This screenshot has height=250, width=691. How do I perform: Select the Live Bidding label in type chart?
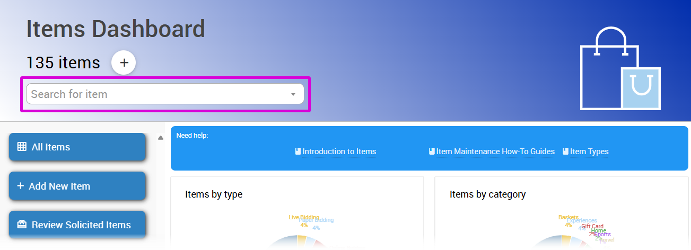click(x=304, y=217)
